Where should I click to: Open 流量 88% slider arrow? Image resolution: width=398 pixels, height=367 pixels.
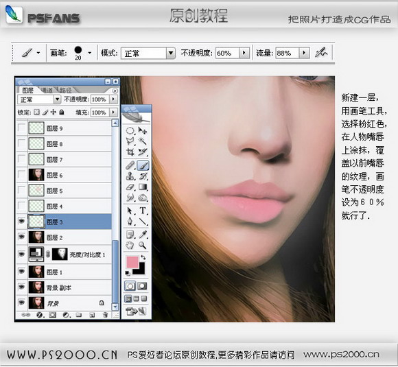point(304,53)
